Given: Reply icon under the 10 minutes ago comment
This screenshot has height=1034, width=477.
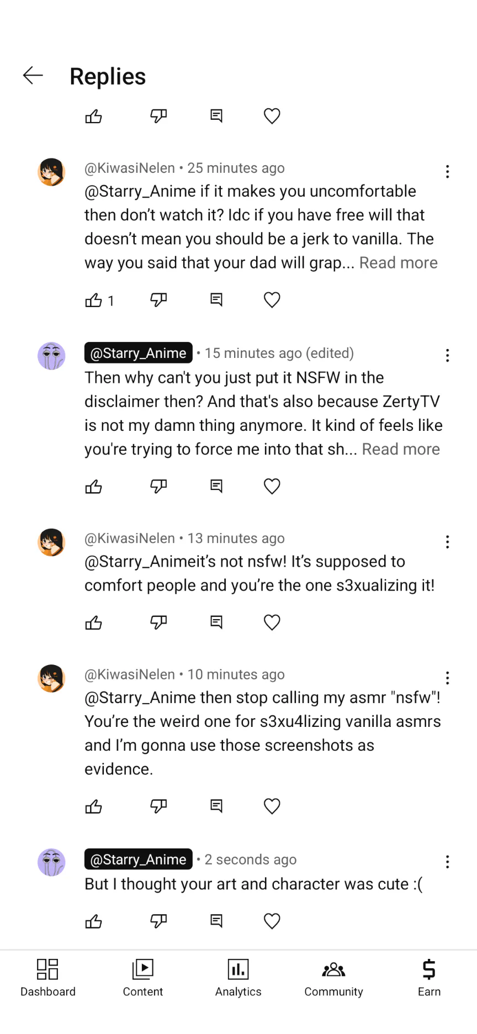Looking at the screenshot, I should point(216,806).
